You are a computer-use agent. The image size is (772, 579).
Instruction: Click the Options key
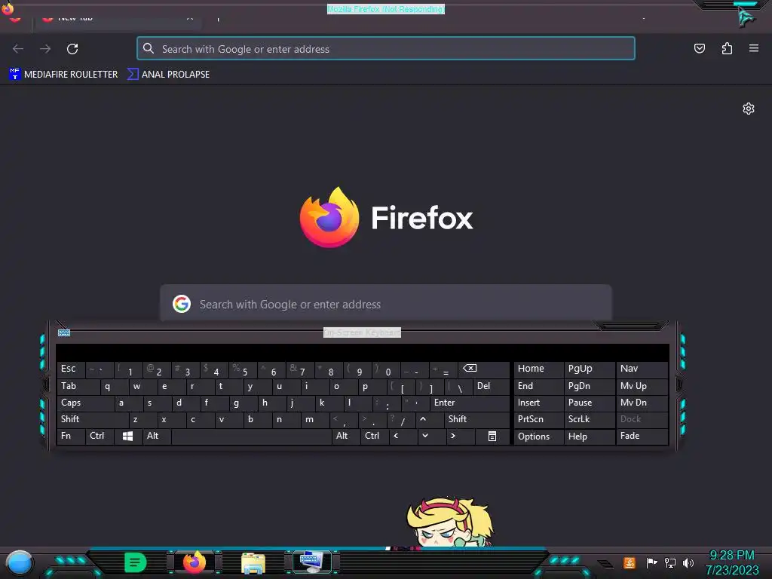coord(538,437)
